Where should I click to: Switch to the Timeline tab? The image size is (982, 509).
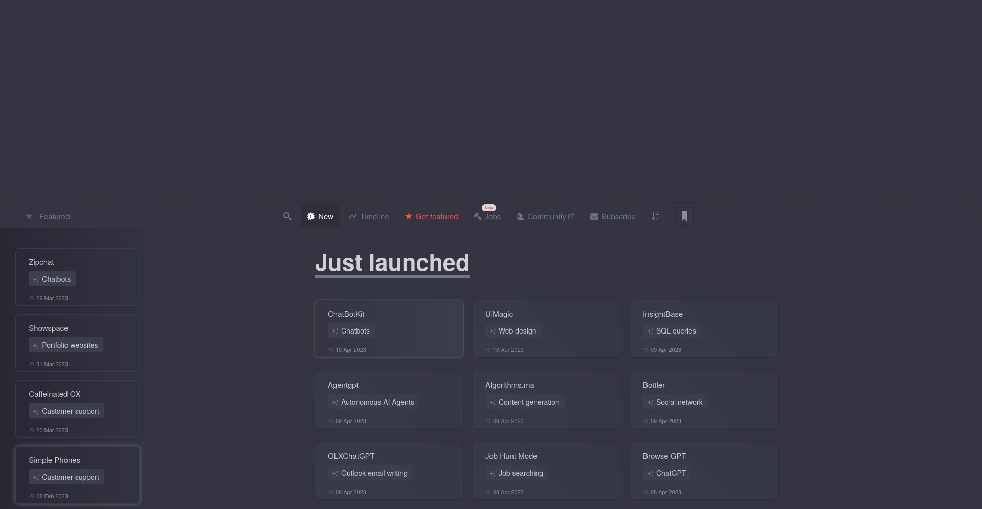pos(369,216)
